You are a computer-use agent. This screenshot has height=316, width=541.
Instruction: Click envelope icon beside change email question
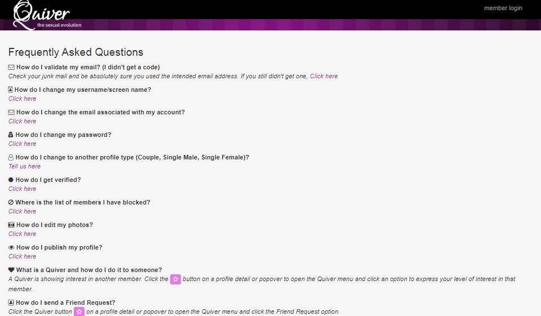(11, 112)
